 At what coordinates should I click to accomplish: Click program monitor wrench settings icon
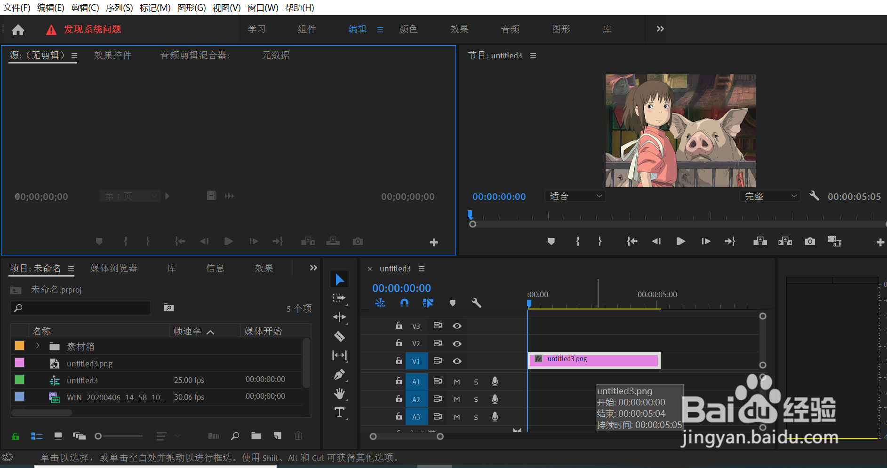pos(814,196)
